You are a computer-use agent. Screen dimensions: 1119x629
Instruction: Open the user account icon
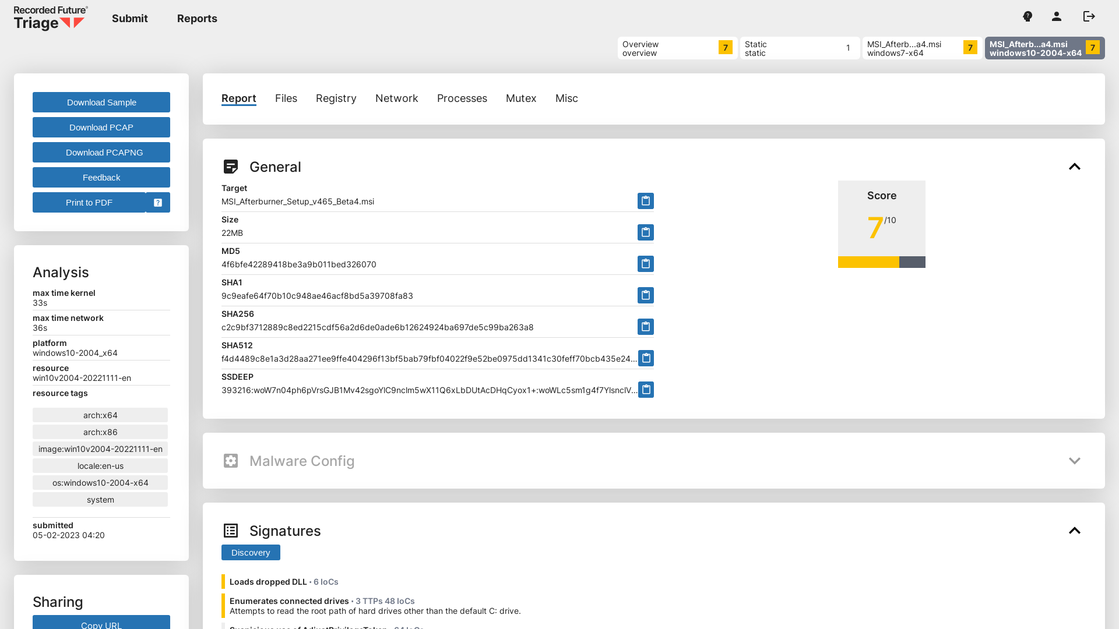[x=1057, y=16]
